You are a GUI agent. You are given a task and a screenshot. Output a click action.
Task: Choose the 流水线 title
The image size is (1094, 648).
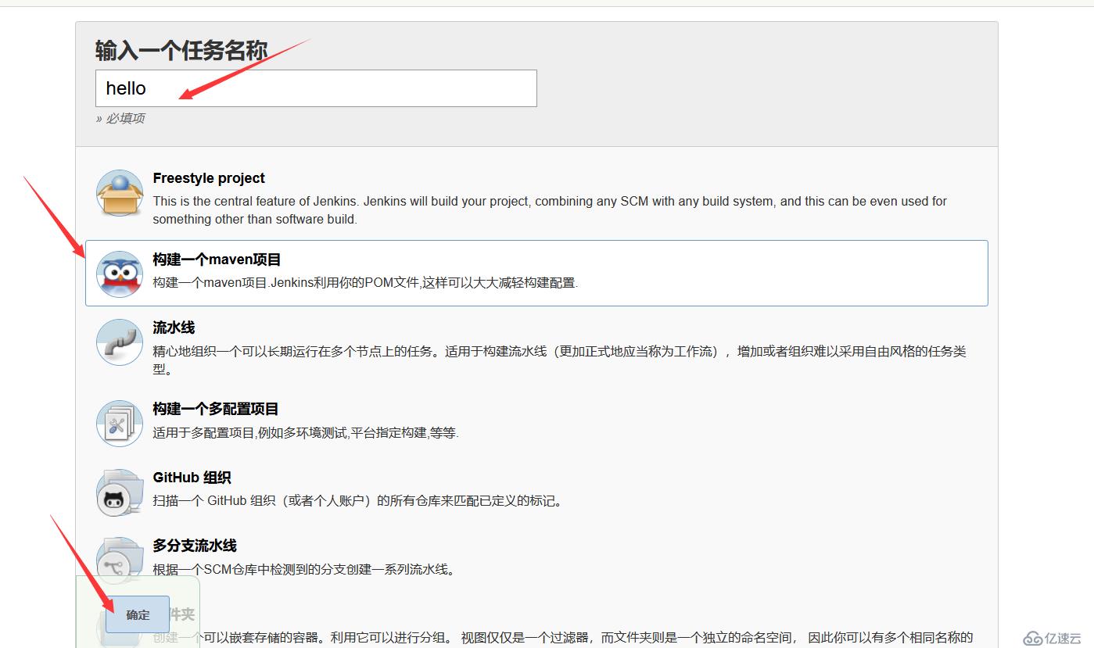(174, 328)
